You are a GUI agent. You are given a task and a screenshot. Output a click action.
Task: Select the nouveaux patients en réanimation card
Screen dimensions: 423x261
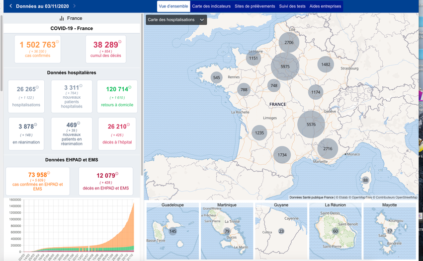[x=72, y=133]
